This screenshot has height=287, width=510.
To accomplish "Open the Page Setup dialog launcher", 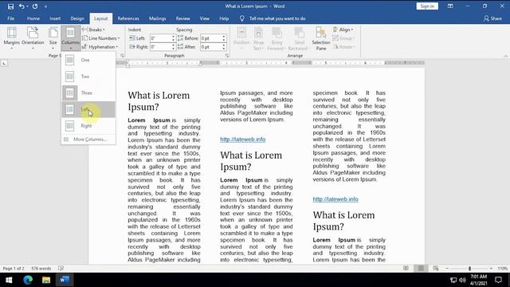I will (122, 56).
